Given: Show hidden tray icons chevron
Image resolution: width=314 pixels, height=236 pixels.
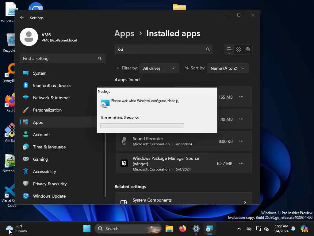Looking at the screenshot, I should coord(239,229).
